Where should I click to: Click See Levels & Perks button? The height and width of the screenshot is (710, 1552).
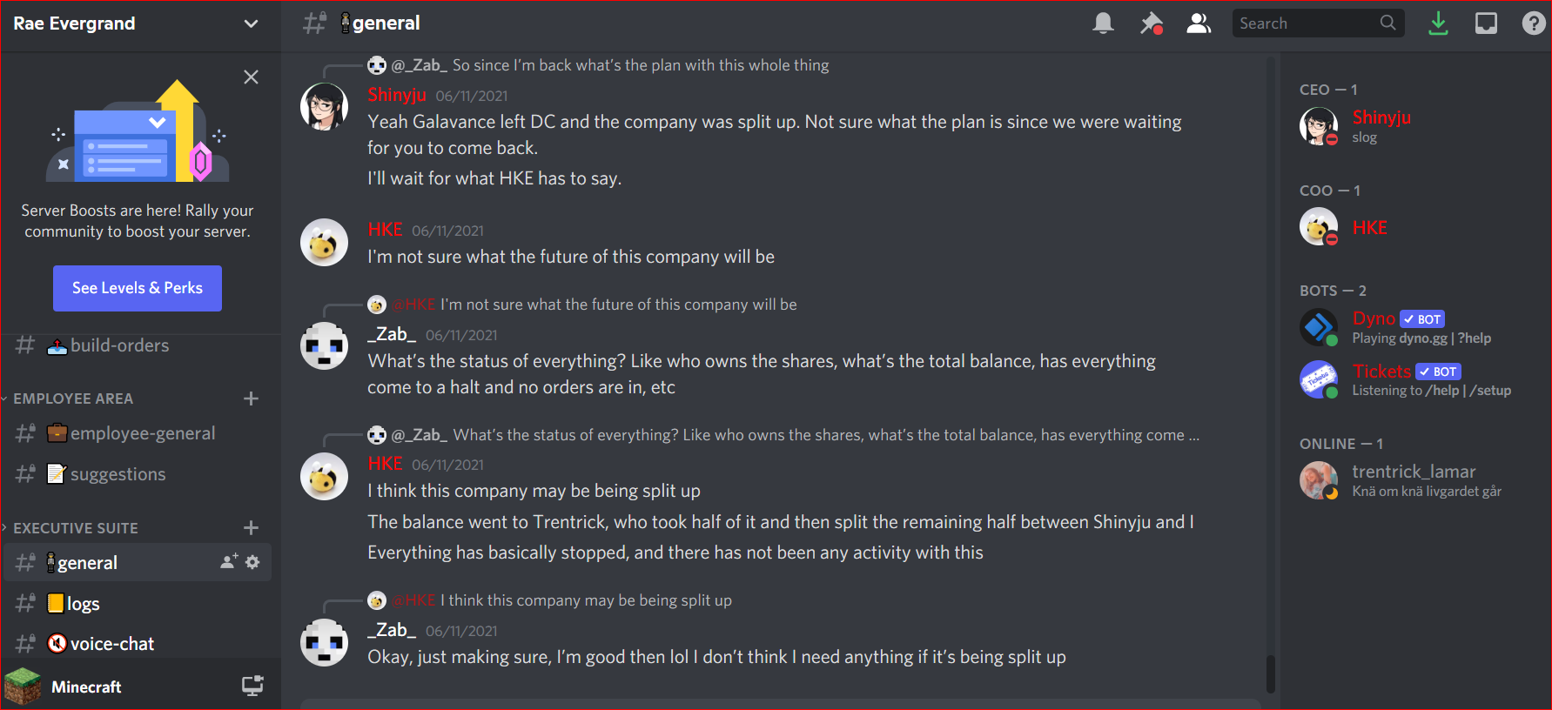pos(138,288)
